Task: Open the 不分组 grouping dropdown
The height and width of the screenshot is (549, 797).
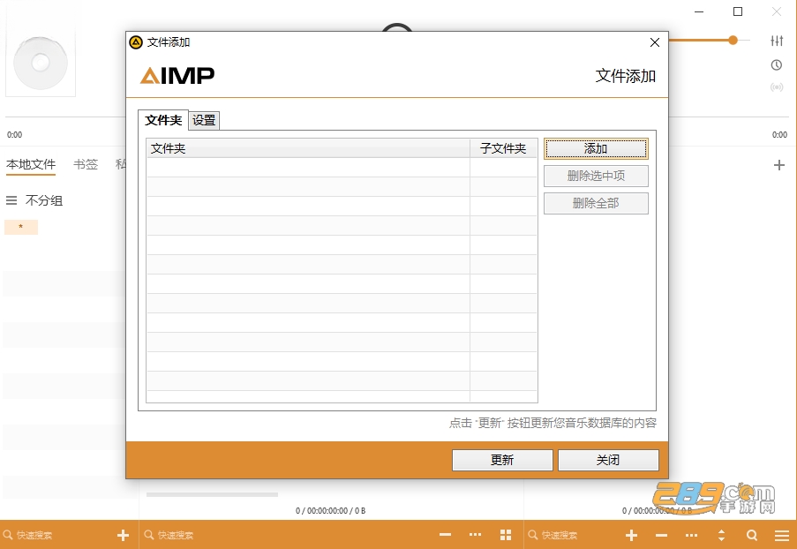Action: coord(44,200)
